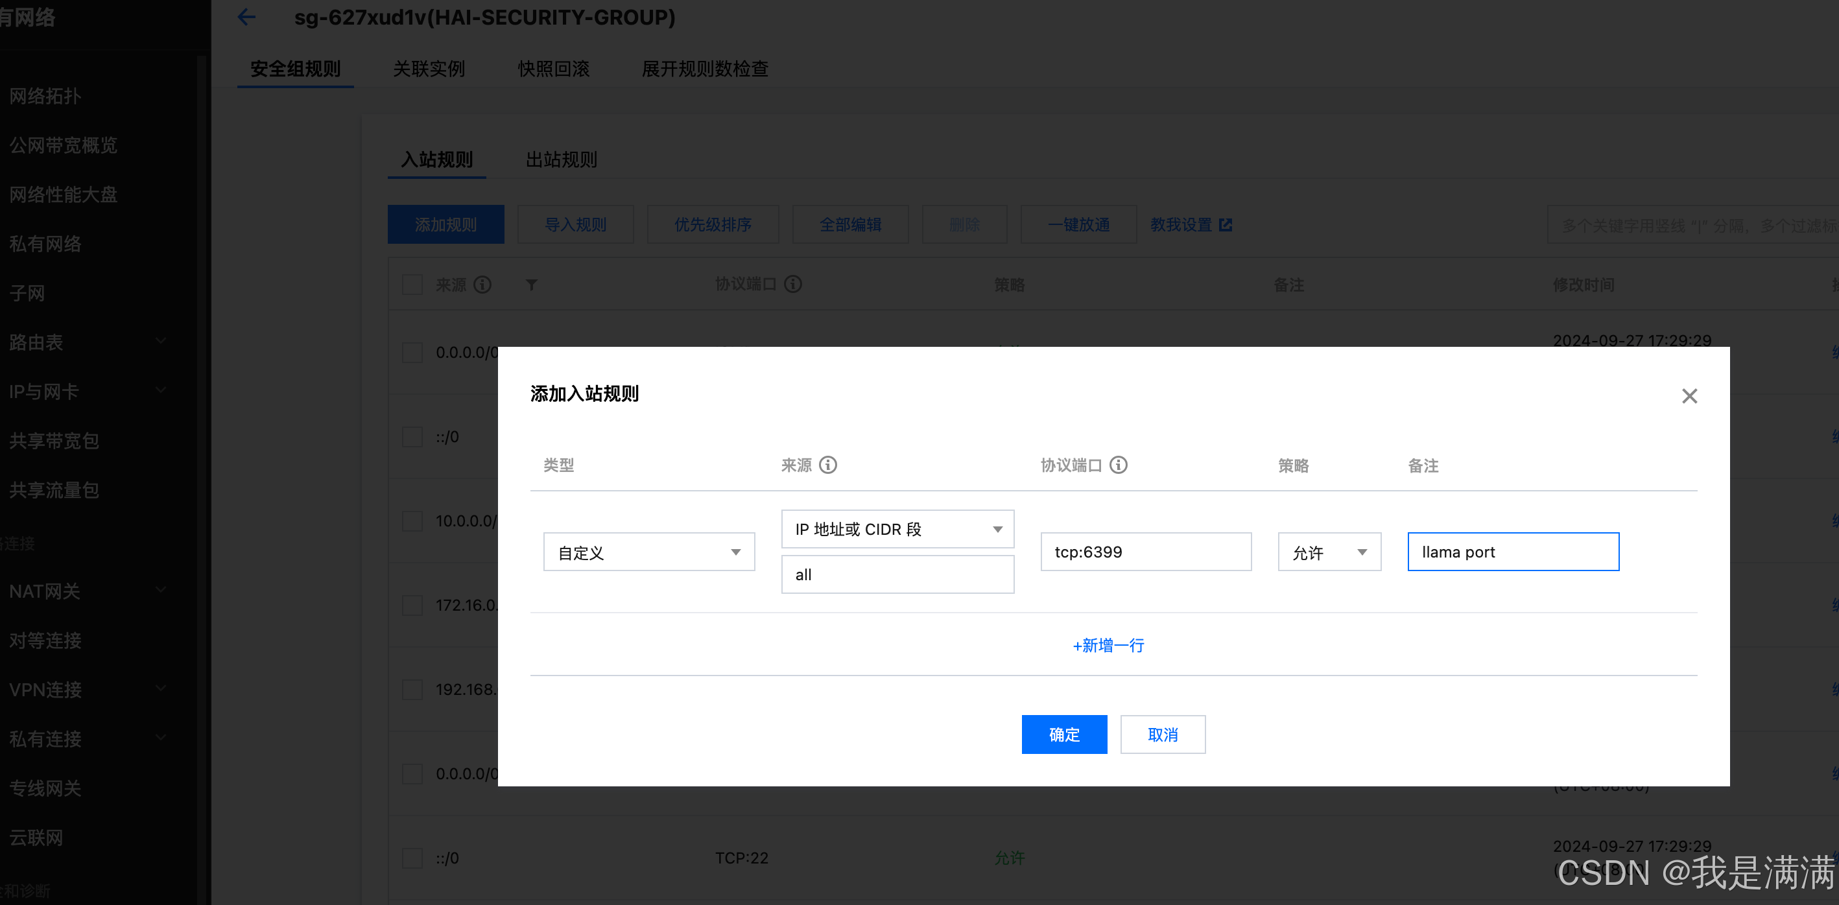Switch to the 出站规则 tab
The width and height of the screenshot is (1839, 905).
click(x=561, y=160)
